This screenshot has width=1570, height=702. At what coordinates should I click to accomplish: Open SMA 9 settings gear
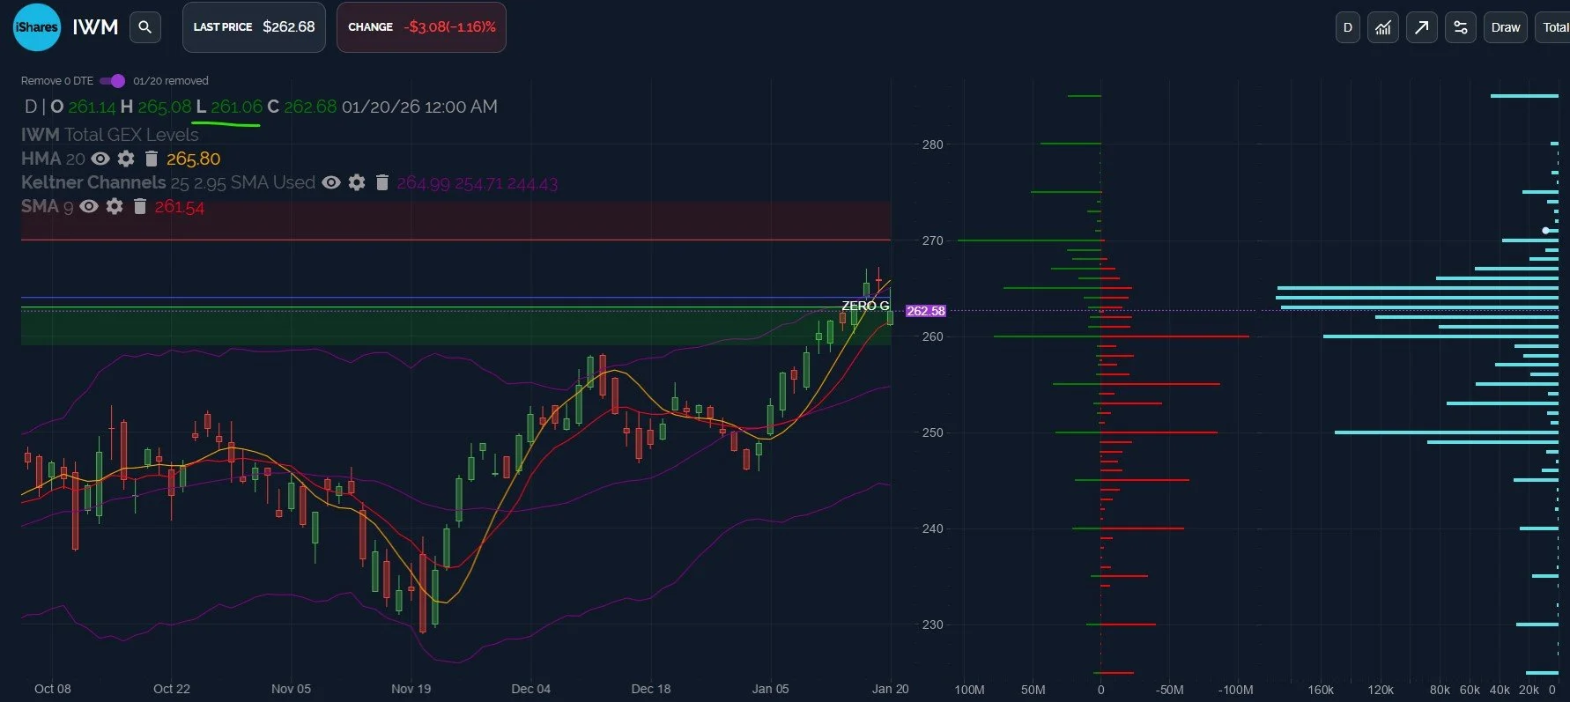[115, 206]
